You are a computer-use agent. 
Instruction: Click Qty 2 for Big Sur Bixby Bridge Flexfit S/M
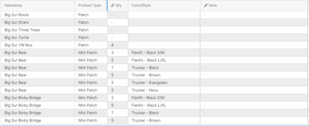[118, 98]
